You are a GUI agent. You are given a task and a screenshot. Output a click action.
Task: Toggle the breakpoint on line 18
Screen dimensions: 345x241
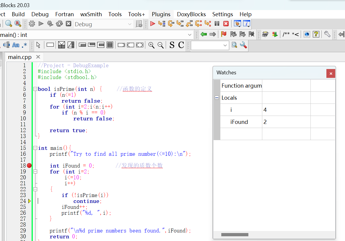click(x=29, y=165)
